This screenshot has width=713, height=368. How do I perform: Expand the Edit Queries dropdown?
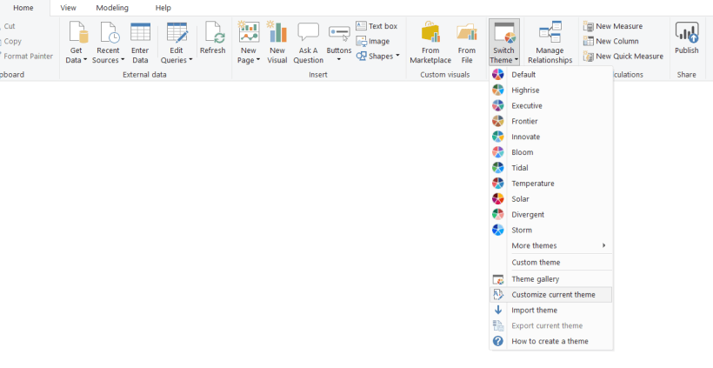point(177,60)
